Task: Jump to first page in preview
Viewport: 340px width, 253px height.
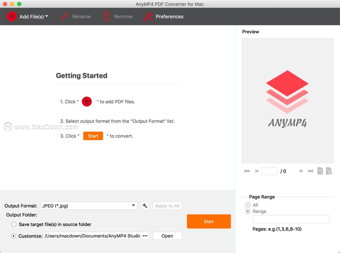Action: click(247, 171)
